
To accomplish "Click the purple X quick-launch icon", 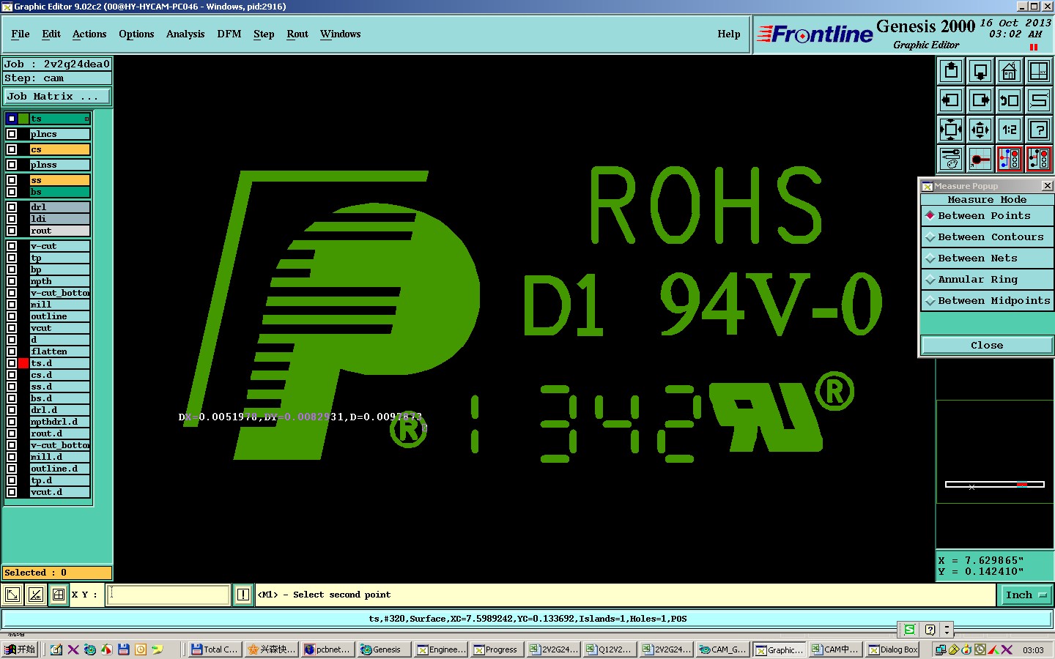I will pyautogui.click(x=73, y=649).
